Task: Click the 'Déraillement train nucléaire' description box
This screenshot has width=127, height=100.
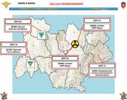Action: [x=102, y=73]
